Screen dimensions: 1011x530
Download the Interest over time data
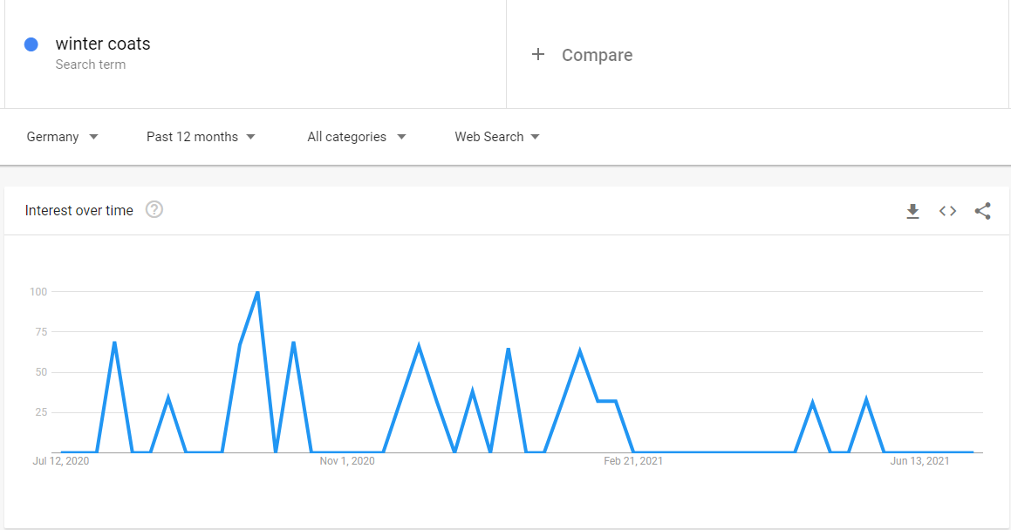[x=912, y=211]
